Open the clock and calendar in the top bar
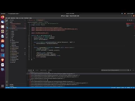135x101 pixels. tap(70, 13)
